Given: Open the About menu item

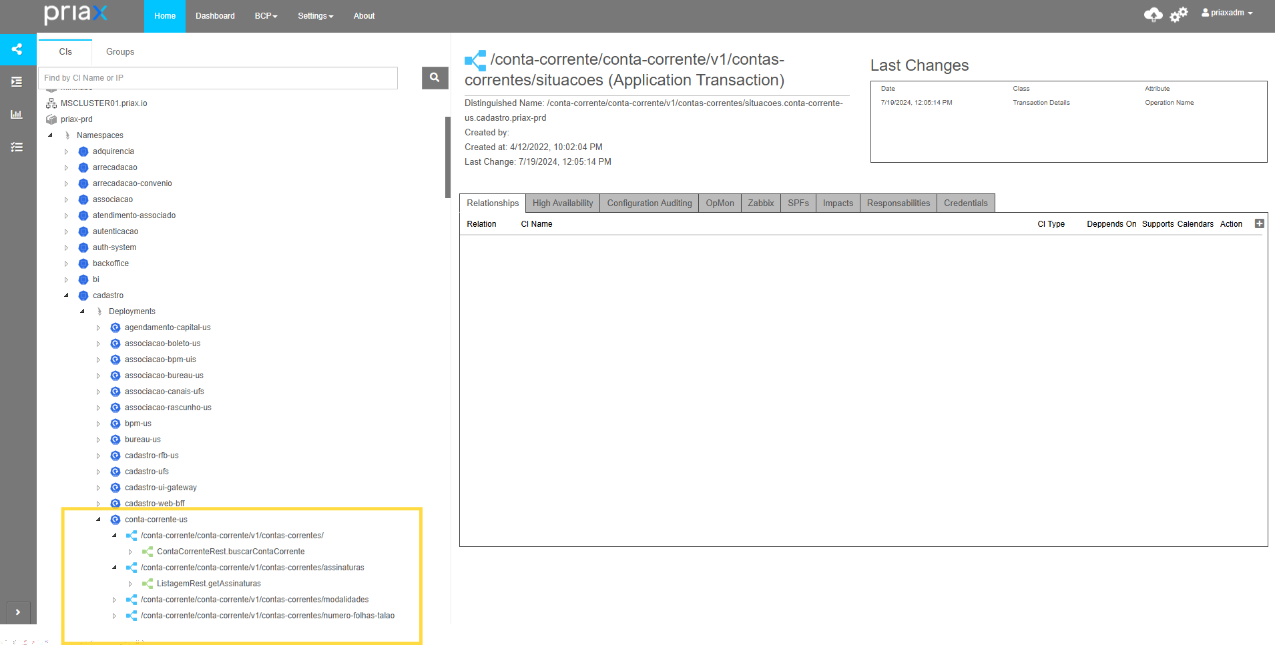Looking at the screenshot, I should point(364,16).
